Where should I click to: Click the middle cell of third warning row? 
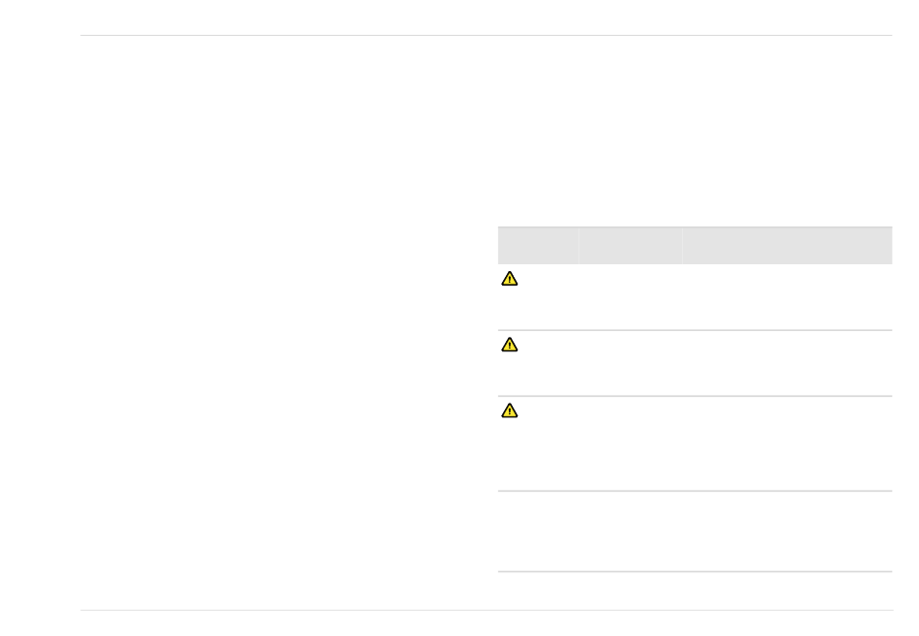[x=631, y=443]
